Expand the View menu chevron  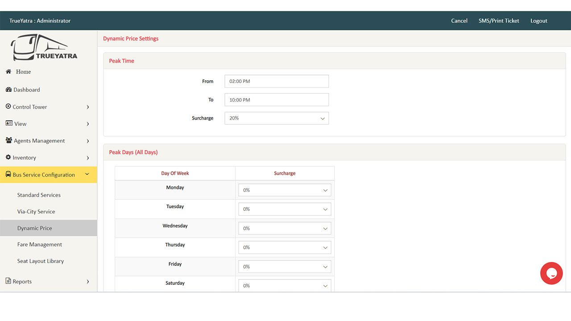[88, 124]
